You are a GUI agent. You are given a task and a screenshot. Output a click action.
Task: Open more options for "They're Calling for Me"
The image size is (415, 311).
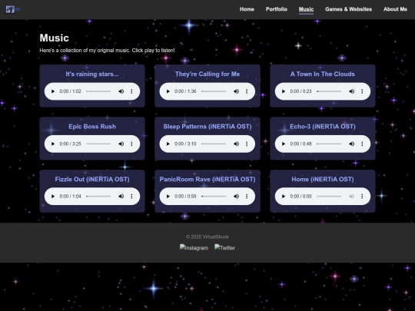[x=247, y=91]
